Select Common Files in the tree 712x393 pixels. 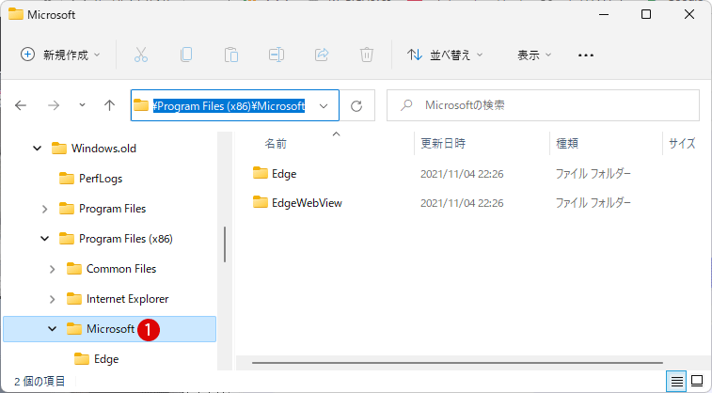tap(121, 269)
